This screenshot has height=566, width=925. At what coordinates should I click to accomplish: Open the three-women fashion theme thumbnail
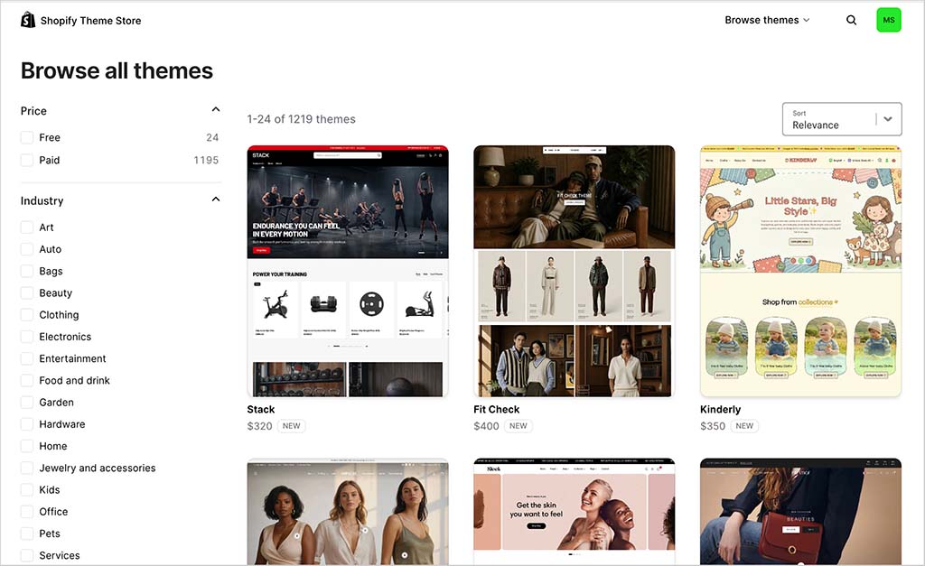348,512
